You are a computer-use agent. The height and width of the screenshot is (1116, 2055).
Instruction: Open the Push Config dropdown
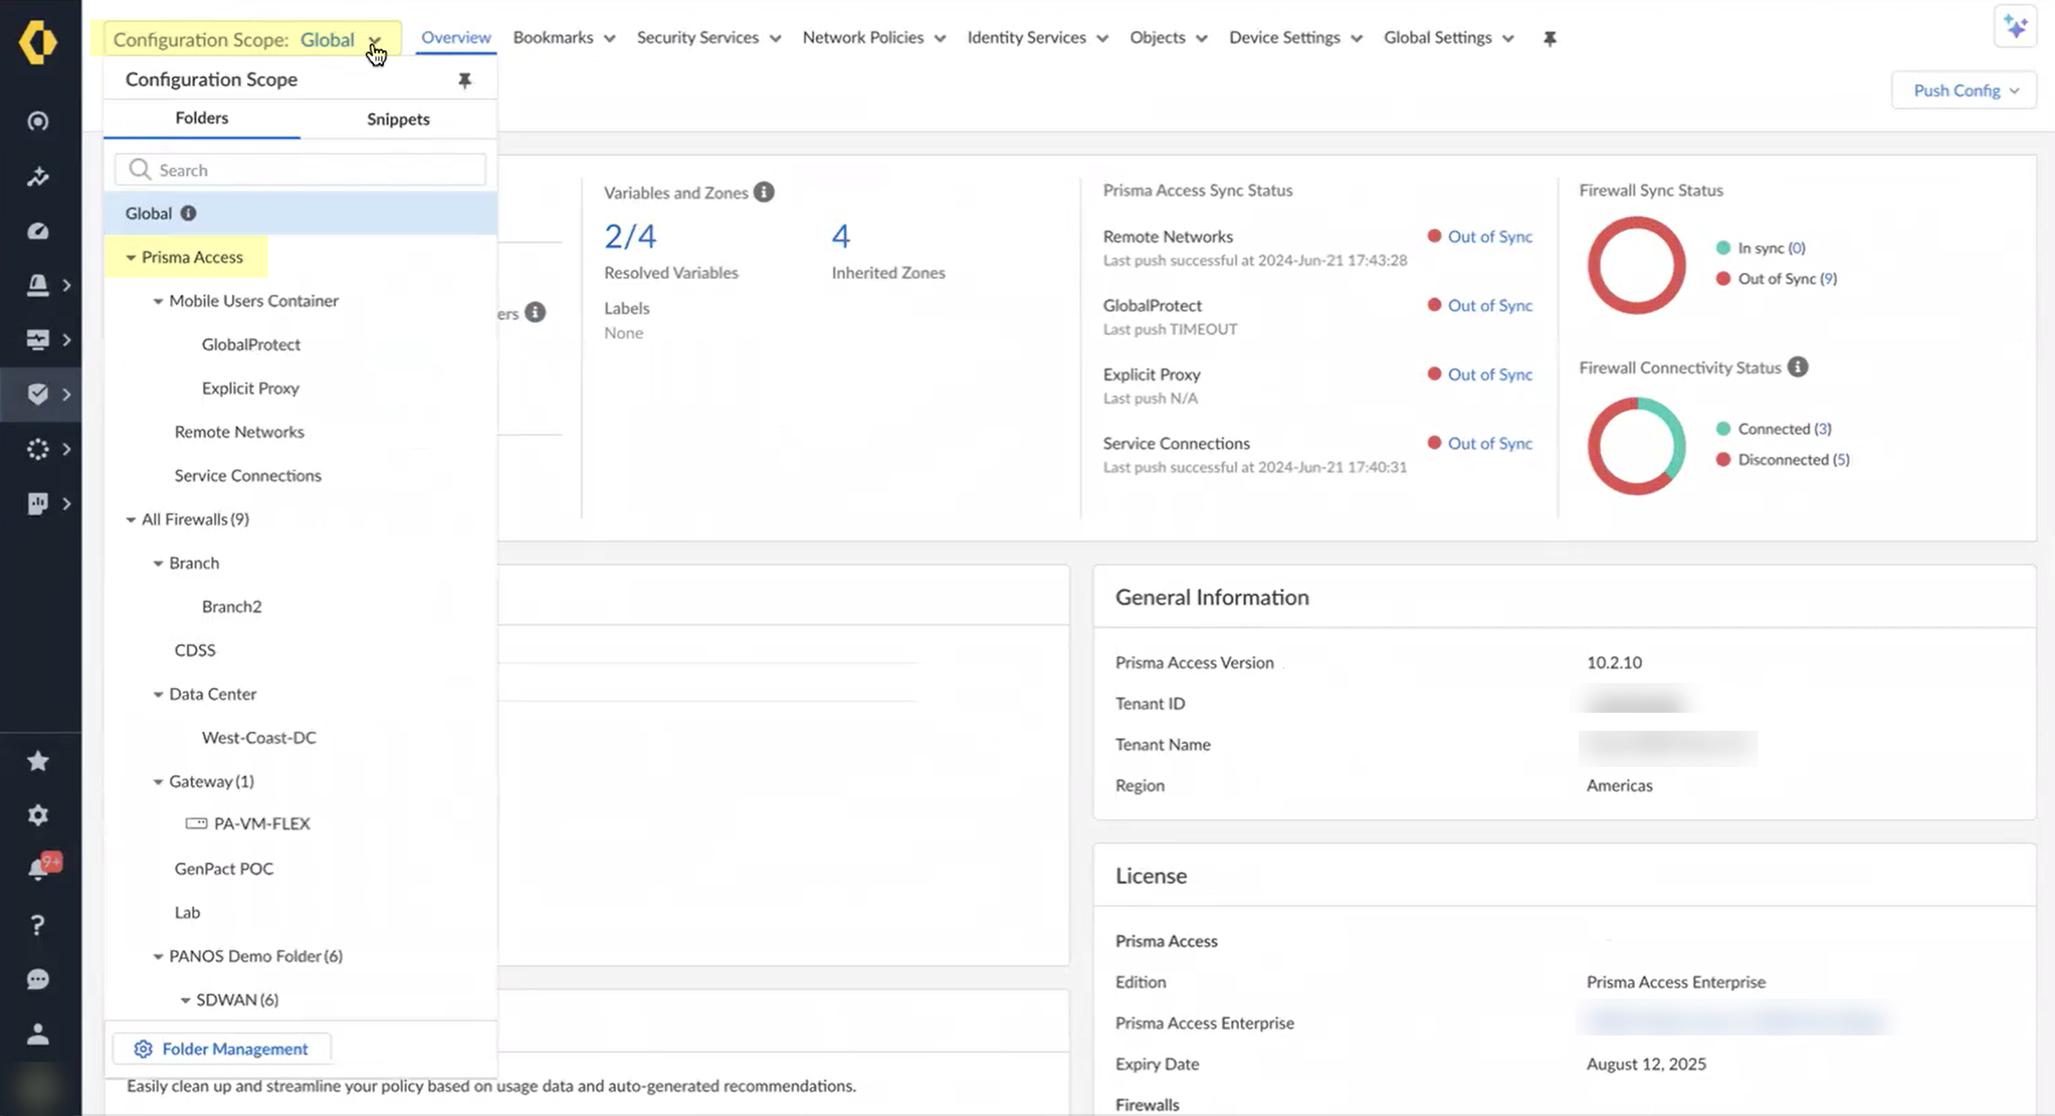point(1964,90)
